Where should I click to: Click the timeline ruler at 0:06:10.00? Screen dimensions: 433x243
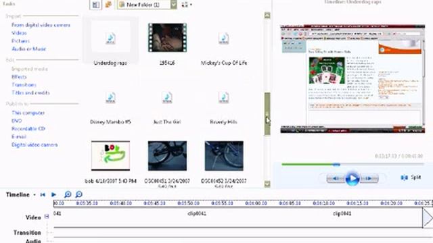coord(323,203)
